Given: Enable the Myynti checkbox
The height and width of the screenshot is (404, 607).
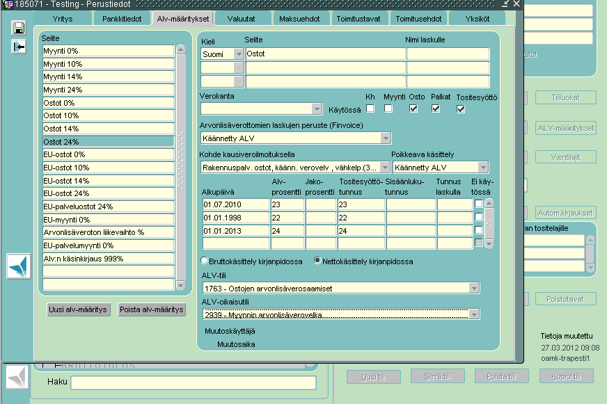Looking at the screenshot, I should pyautogui.click(x=388, y=108).
